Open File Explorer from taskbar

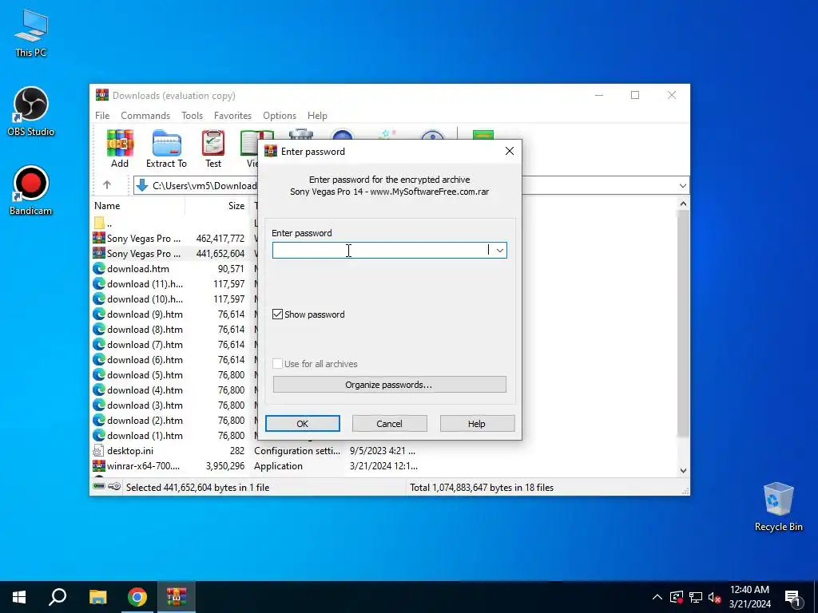pyautogui.click(x=97, y=597)
